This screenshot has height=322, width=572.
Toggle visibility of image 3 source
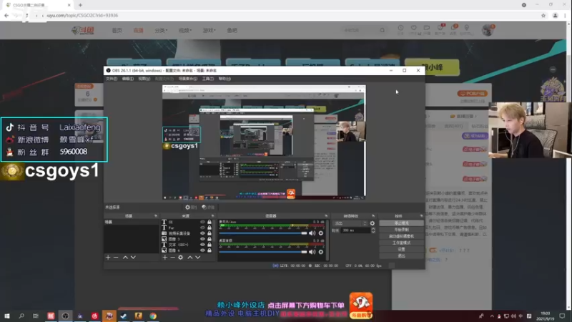202,239
